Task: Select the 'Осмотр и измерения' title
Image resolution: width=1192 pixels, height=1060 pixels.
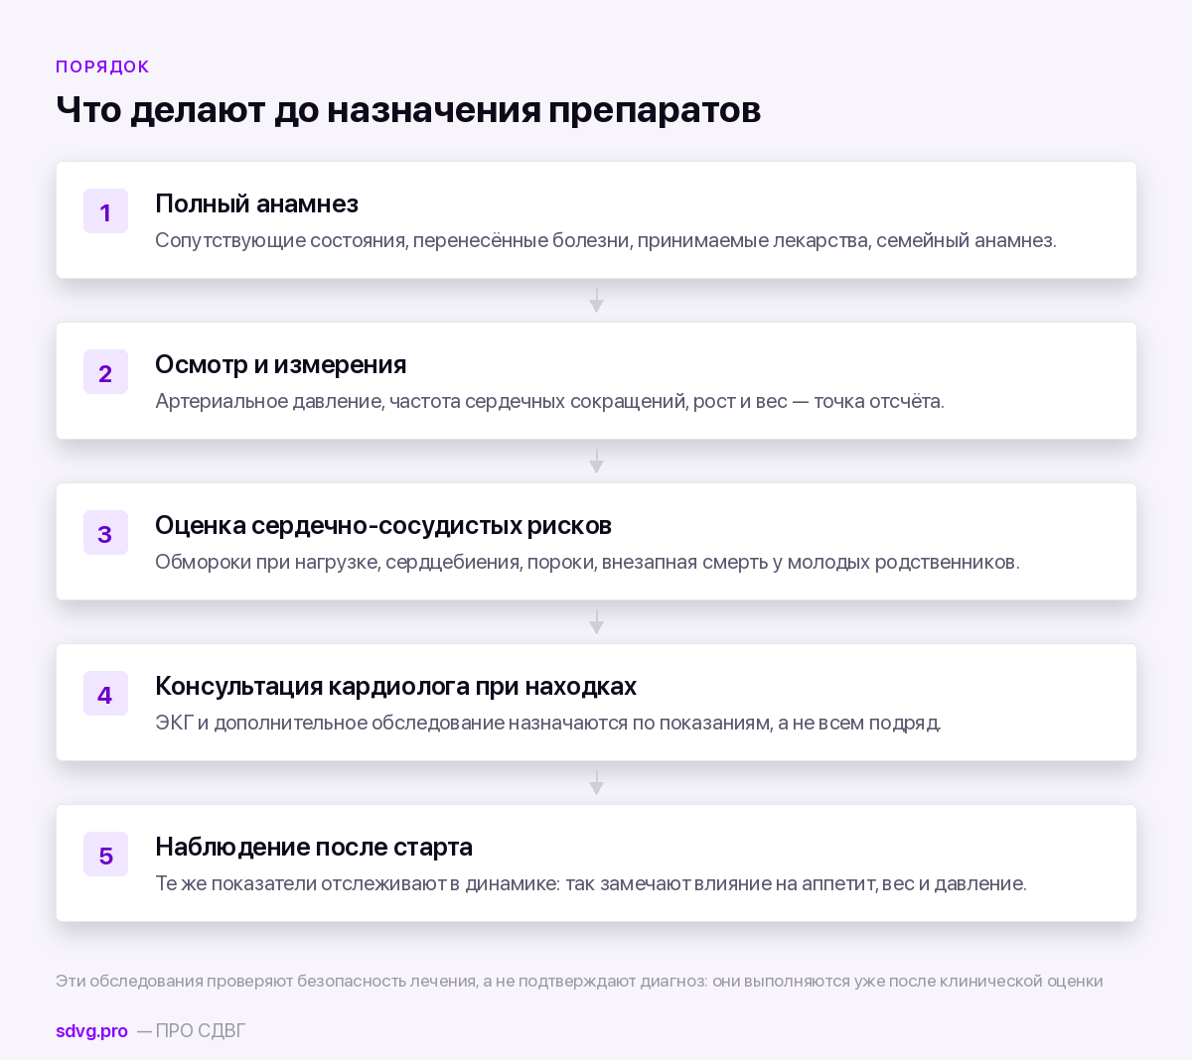Action: point(280,364)
